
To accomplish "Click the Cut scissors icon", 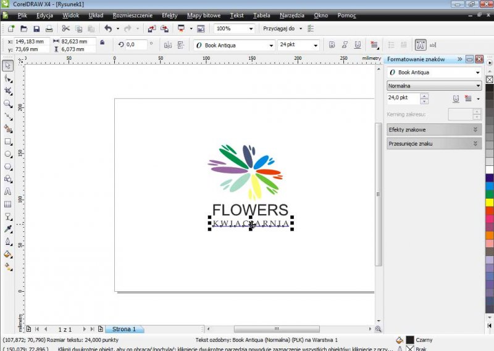I will (65, 28).
